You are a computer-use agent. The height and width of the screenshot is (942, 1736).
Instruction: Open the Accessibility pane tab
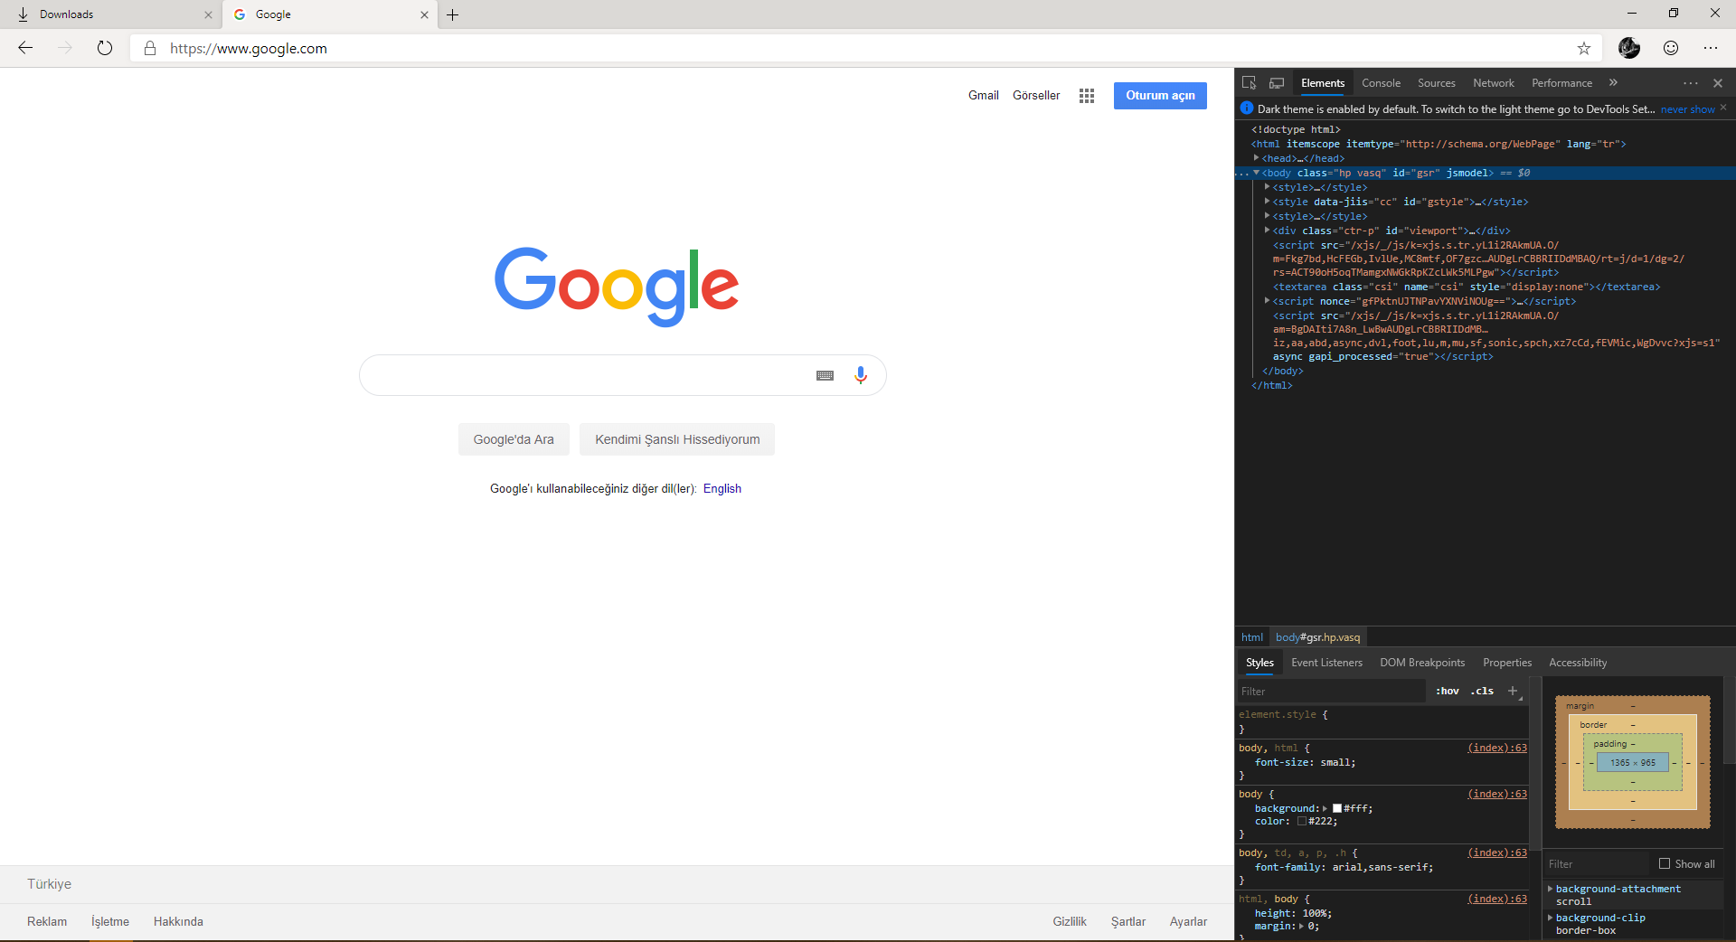(x=1578, y=663)
